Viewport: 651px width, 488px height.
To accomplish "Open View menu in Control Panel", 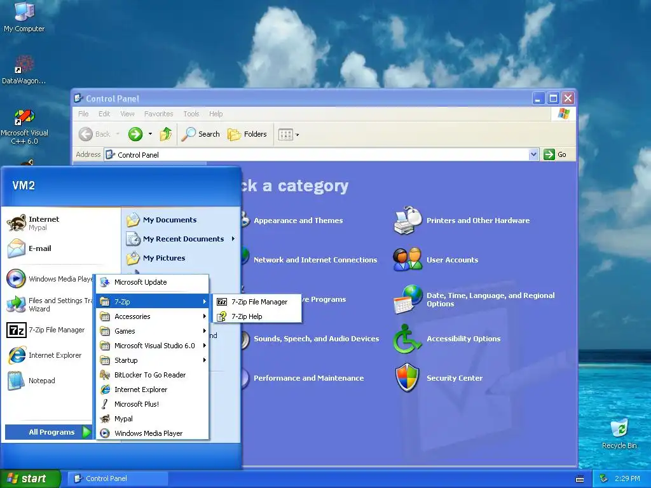I will point(127,114).
